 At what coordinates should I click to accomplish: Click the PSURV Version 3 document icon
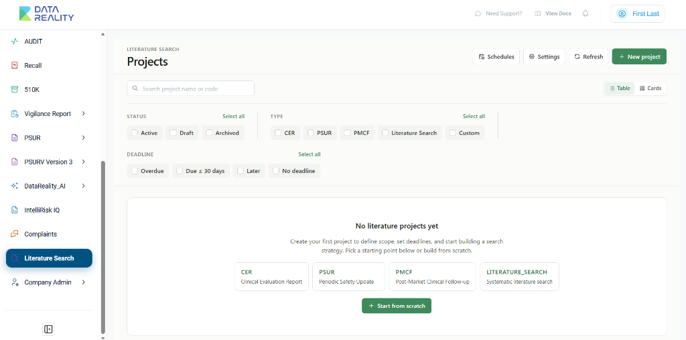pos(15,162)
